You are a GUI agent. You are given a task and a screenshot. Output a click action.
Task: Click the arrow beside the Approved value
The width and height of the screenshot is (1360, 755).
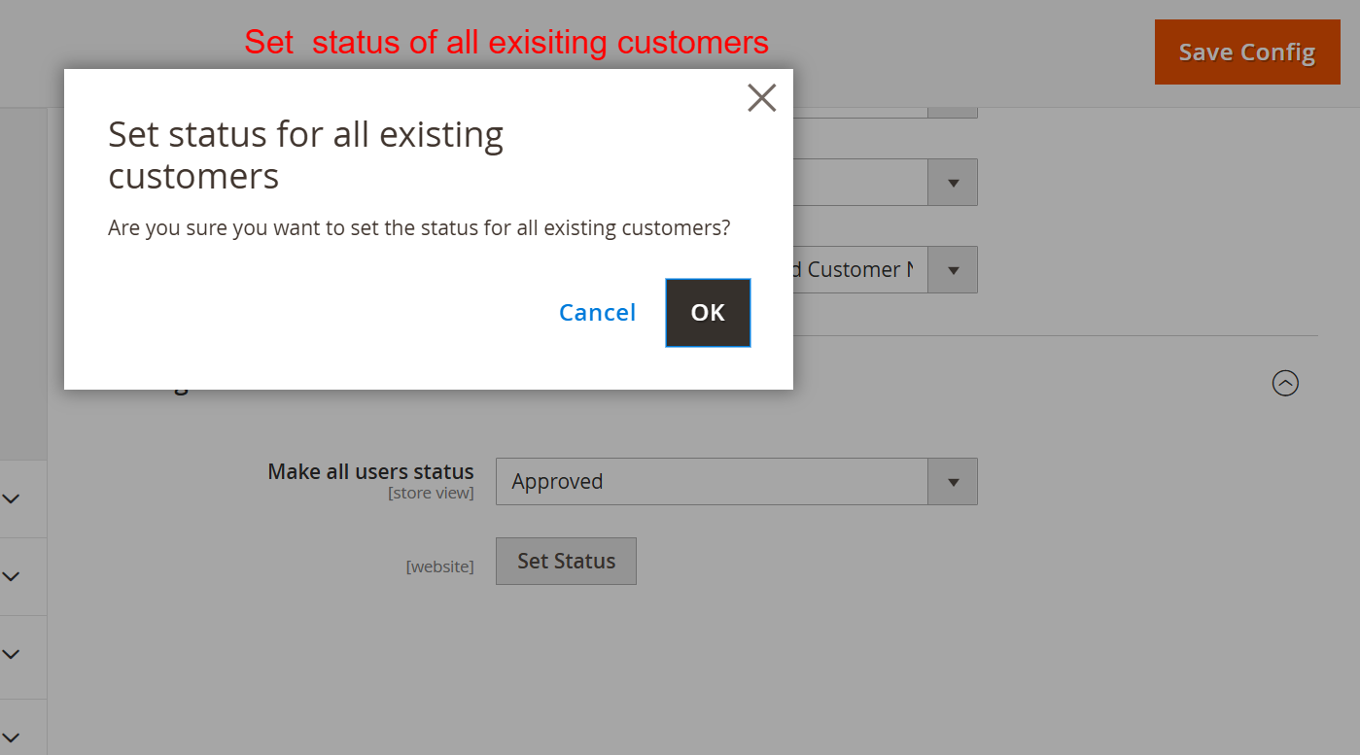click(x=953, y=482)
